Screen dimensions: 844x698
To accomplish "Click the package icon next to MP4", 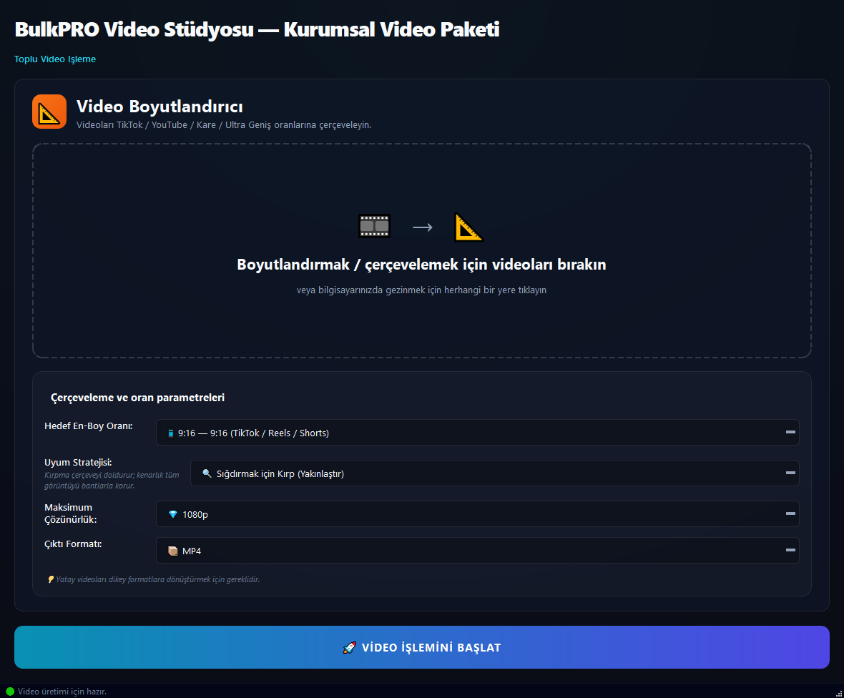I will click(x=173, y=551).
